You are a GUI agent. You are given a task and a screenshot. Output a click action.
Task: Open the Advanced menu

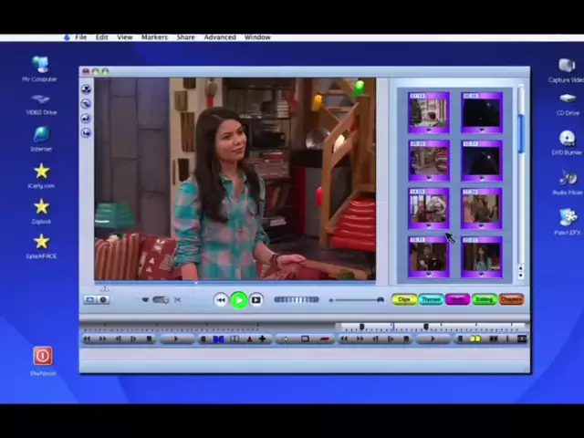point(220,37)
